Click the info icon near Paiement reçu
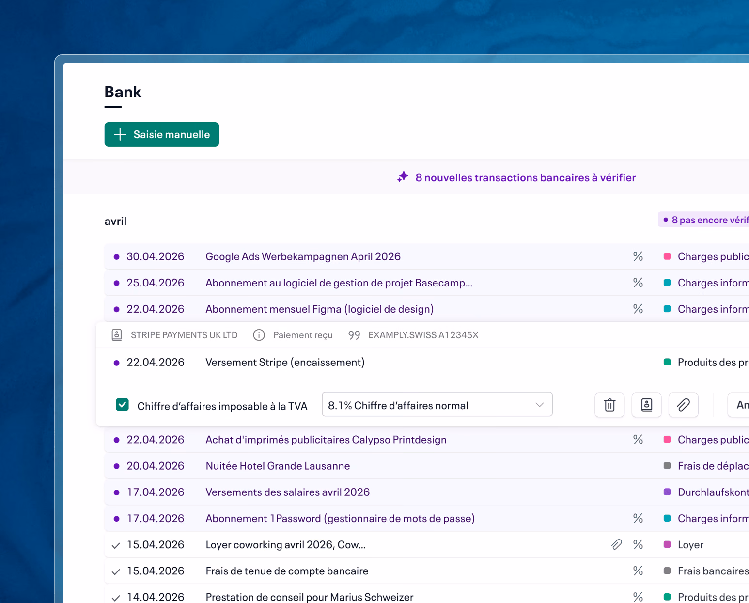This screenshot has width=749, height=603. pyautogui.click(x=259, y=335)
